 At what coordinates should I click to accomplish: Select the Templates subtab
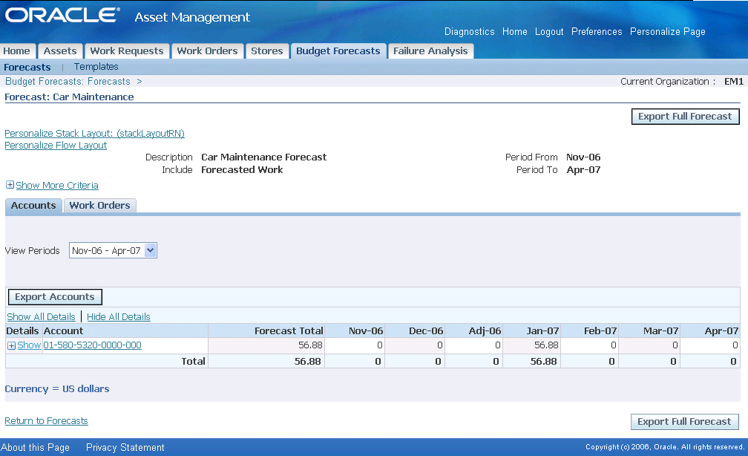(x=96, y=67)
